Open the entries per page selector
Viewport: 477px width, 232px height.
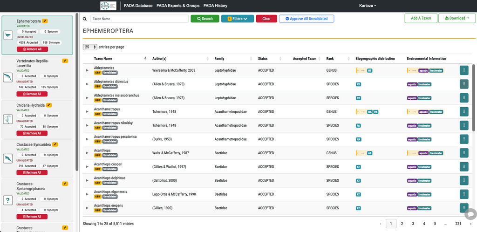(90, 47)
